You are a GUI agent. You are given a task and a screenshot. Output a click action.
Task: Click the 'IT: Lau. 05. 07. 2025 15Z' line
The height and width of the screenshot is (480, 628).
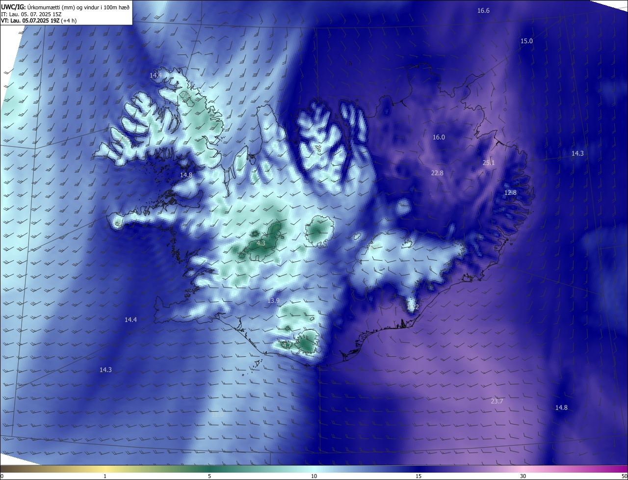(31, 14)
